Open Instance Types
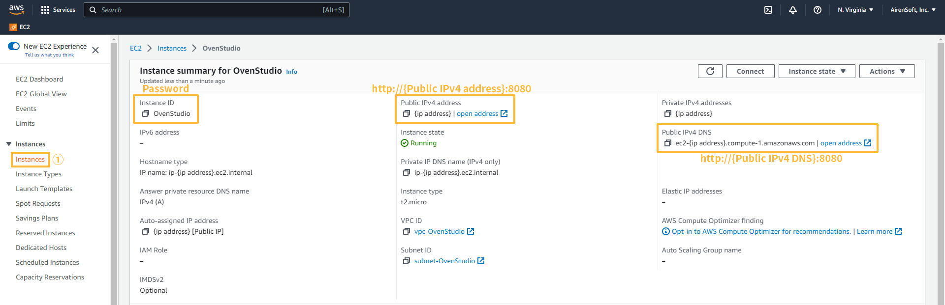This screenshot has width=945, height=305. (38, 174)
